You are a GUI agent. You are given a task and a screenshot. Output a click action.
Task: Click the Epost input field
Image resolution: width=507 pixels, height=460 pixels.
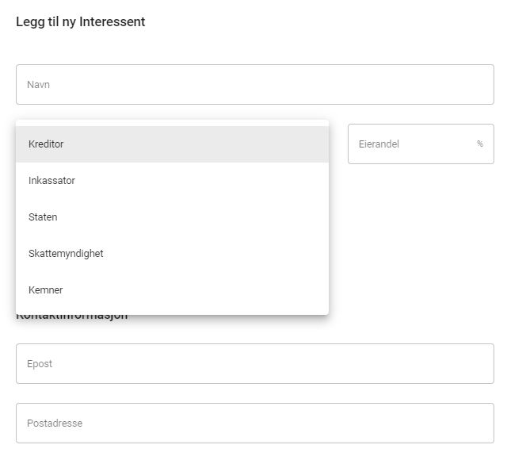click(x=254, y=364)
